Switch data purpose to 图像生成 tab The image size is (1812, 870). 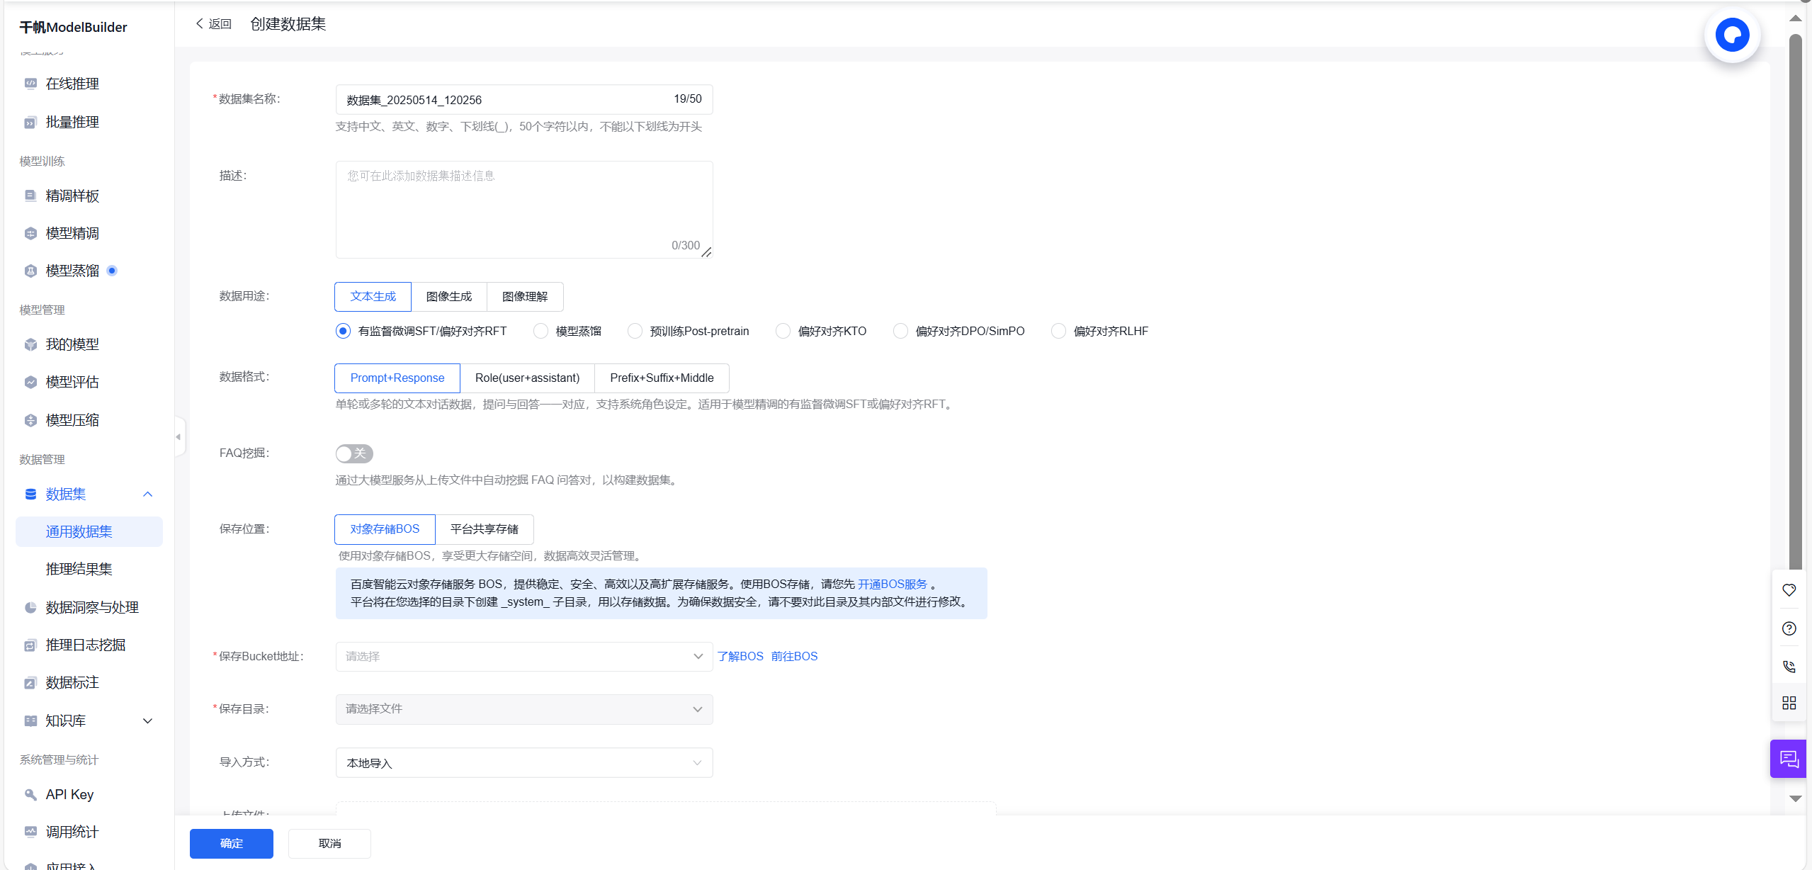(448, 296)
